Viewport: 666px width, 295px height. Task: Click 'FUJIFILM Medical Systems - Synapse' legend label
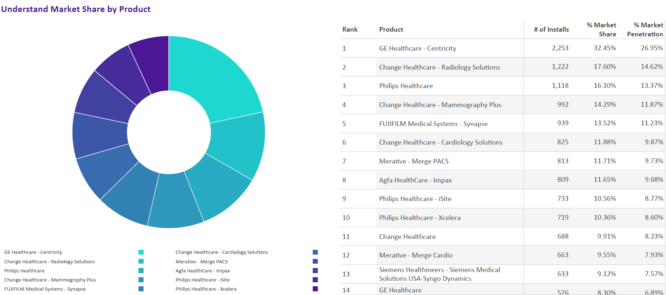pos(45,289)
